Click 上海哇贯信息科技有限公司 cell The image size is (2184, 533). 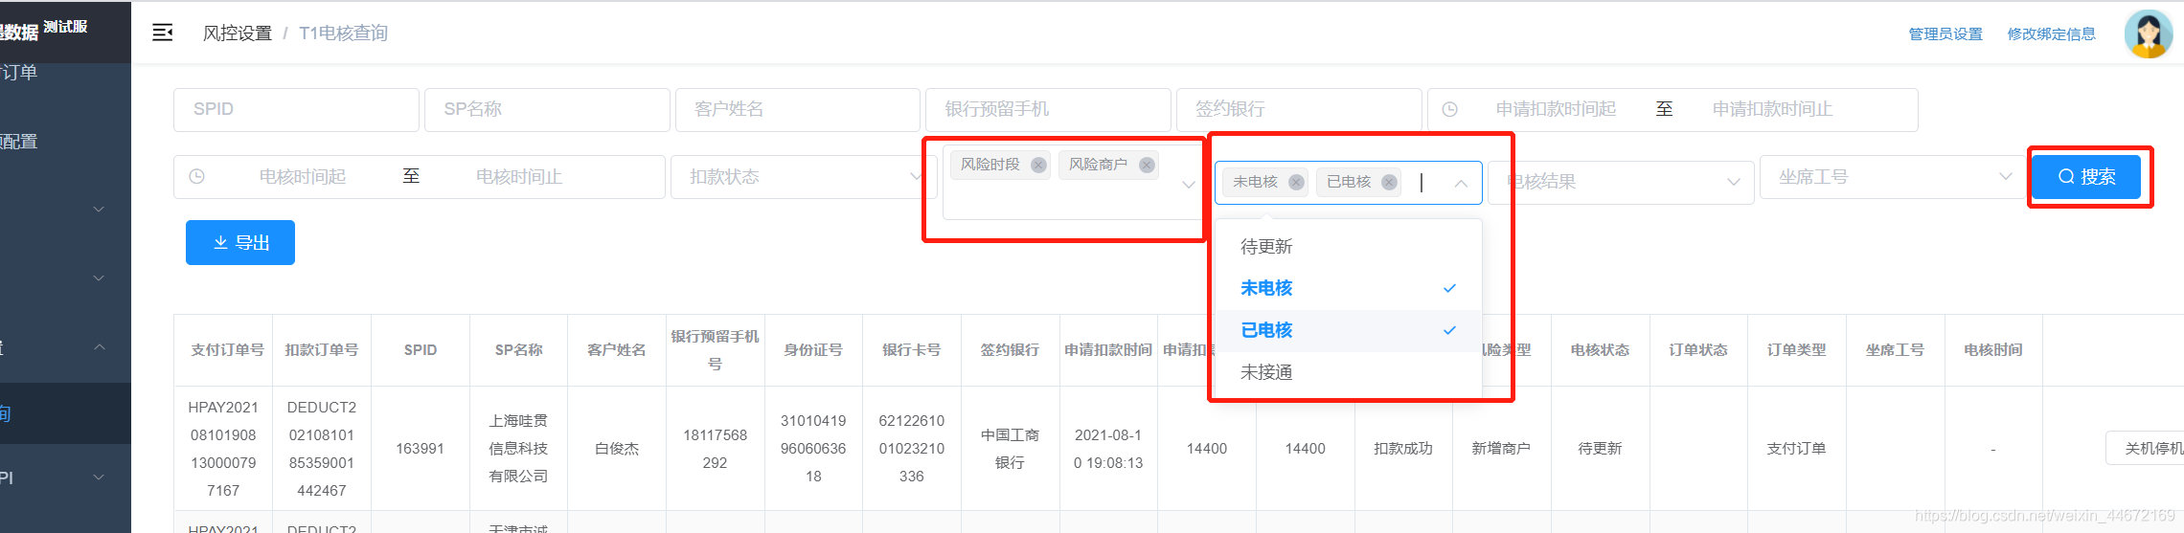pyautogui.click(x=518, y=448)
